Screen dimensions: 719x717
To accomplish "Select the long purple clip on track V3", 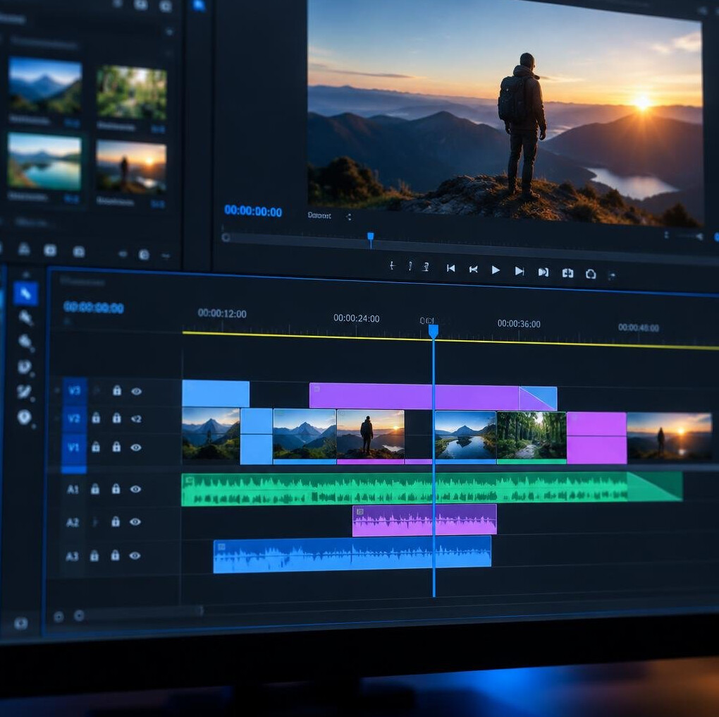I will click(414, 396).
